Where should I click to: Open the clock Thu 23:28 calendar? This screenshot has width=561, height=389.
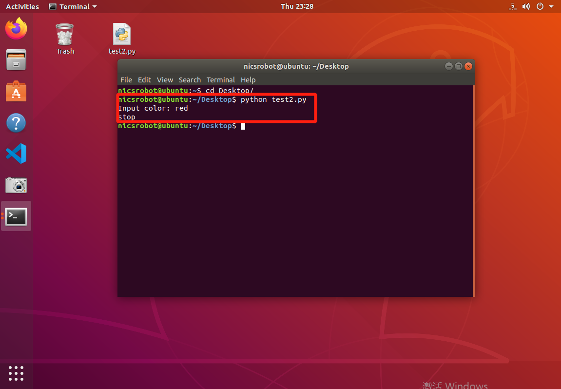[297, 6]
